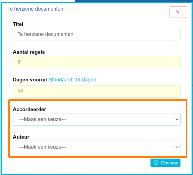
Task: Focus the Aantal regels field
Action: (96, 62)
